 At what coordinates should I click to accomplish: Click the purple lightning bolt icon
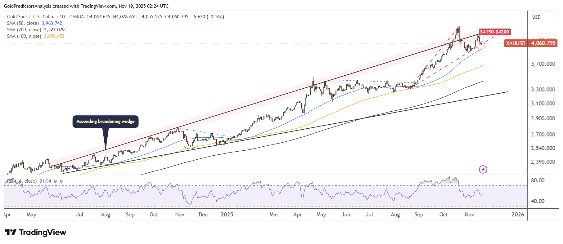coord(483,169)
